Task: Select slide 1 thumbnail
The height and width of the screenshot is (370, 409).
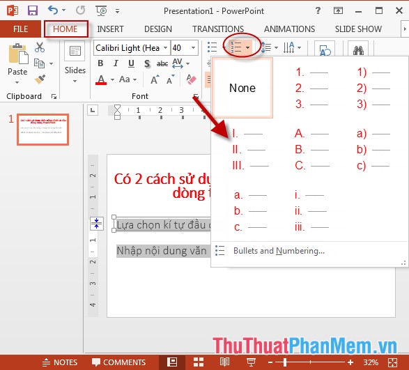Action: (x=43, y=130)
